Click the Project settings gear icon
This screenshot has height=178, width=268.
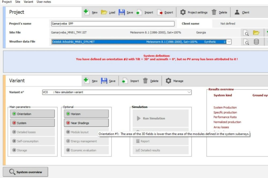point(183,12)
